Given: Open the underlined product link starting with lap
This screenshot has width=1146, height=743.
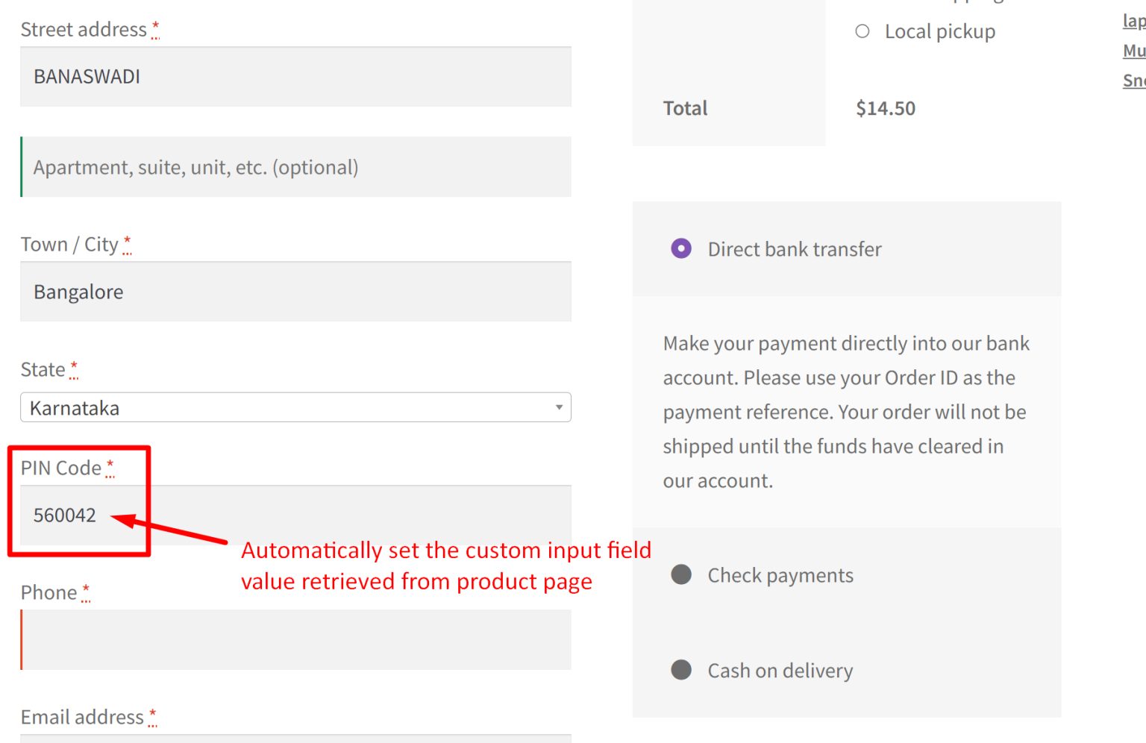Looking at the screenshot, I should [1133, 20].
